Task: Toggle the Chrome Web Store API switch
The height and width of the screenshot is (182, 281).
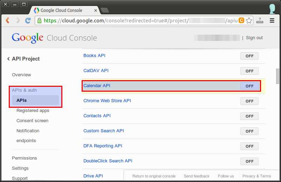Action: pyautogui.click(x=249, y=101)
